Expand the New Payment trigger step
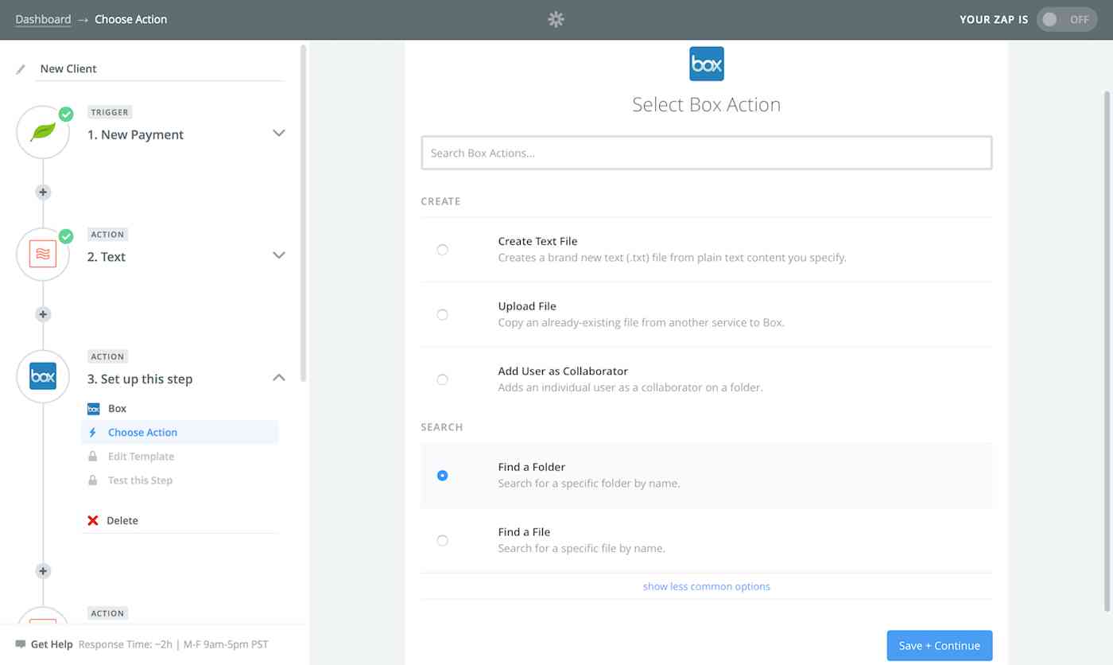Viewport: 1113px width, 665px height. point(279,133)
